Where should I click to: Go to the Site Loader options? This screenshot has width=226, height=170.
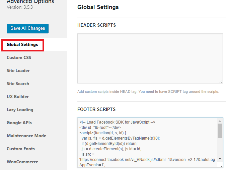(33, 70)
